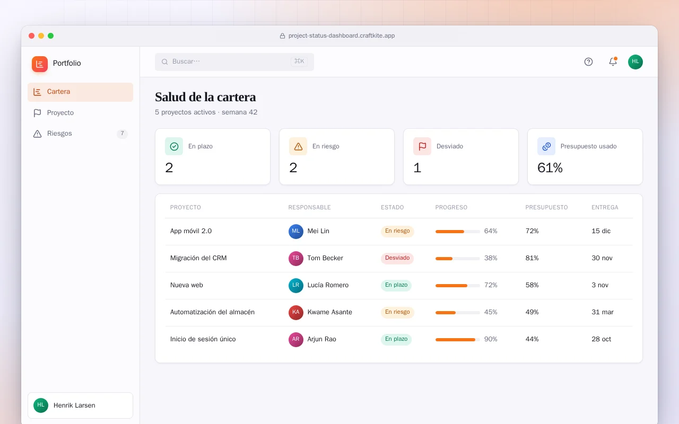Image resolution: width=679 pixels, height=424 pixels.
Task: Click Tom Becker's TB avatar
Action: click(x=296, y=259)
